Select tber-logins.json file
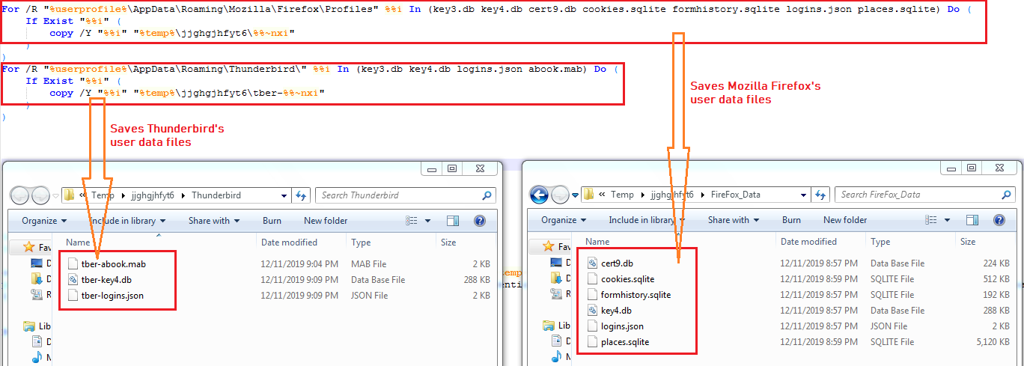 [x=112, y=295]
